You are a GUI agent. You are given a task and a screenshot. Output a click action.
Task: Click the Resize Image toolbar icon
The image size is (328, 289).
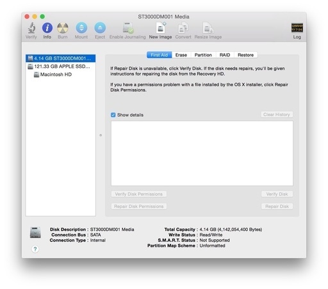coord(208,28)
